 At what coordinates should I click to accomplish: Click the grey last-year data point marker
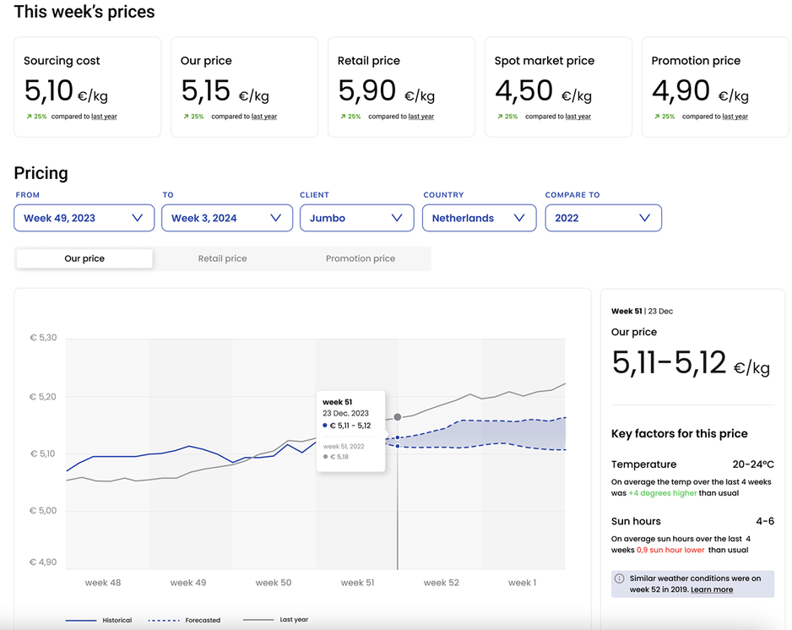(x=398, y=417)
